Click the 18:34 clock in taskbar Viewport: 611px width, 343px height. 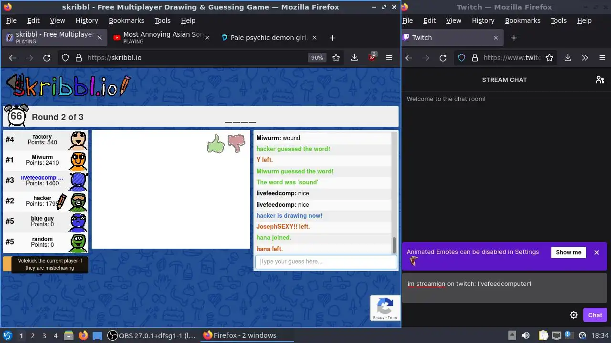600,335
